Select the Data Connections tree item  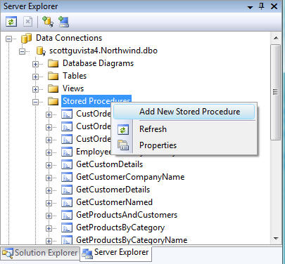coord(69,38)
